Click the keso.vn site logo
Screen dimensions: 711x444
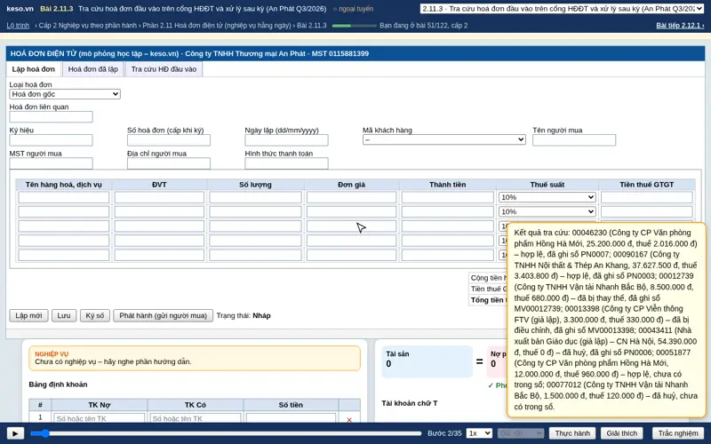coord(20,9)
